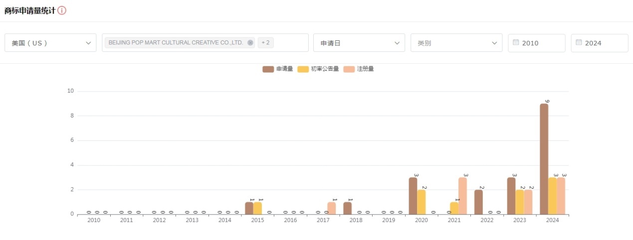The height and width of the screenshot is (240, 633).
Task: Open the 美国（US）country dropdown
Action: (50, 43)
